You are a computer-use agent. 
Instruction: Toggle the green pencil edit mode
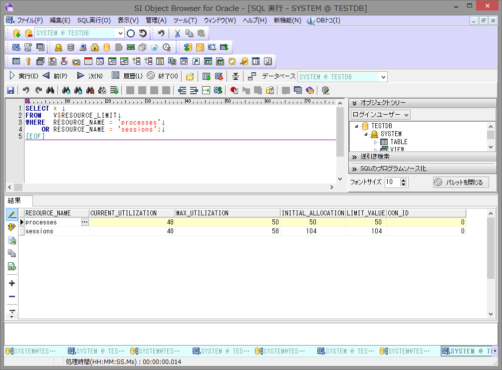click(12, 214)
